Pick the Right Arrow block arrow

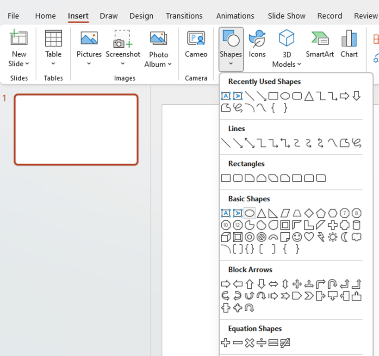pyautogui.click(x=226, y=284)
